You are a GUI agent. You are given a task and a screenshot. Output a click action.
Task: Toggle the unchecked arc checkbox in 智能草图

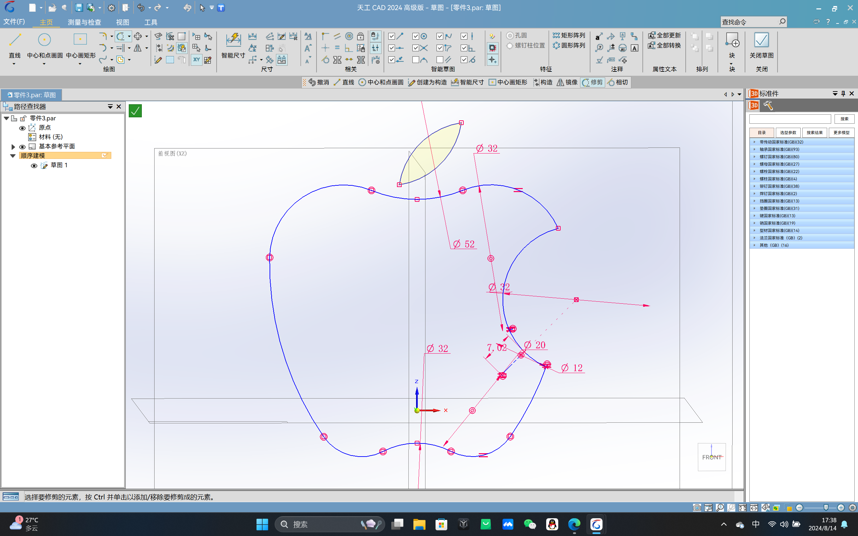click(x=415, y=60)
